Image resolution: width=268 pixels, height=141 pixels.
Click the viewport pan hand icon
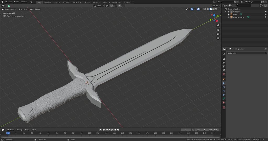coord(218,30)
